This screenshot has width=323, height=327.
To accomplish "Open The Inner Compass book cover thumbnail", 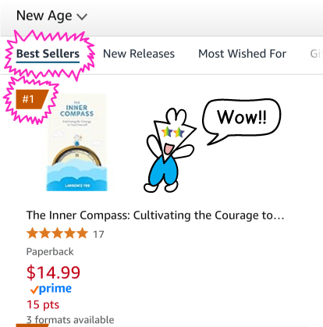I will [x=76, y=142].
